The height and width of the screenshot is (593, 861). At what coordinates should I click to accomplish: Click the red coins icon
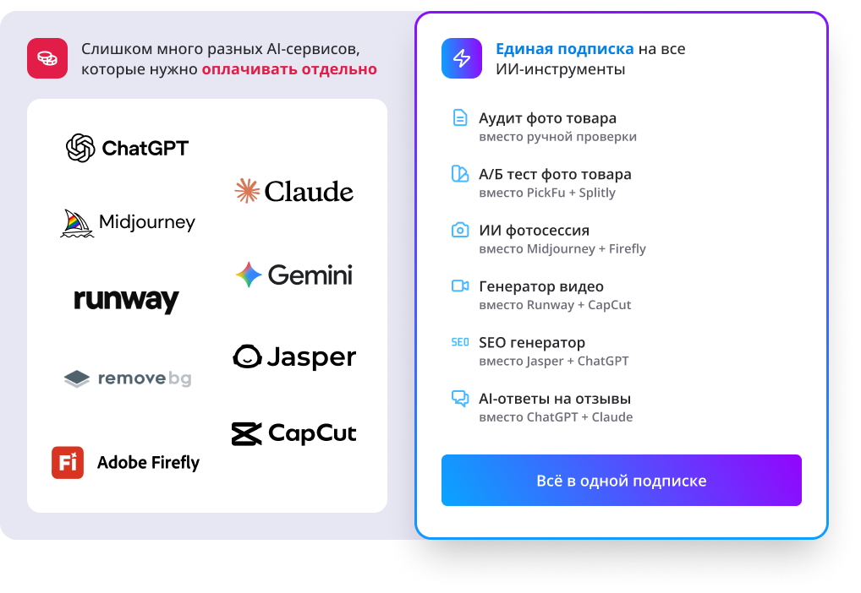point(47,58)
